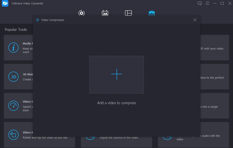Screen dimensions: 233x148
Task: Maximize the Vidmore Video Converter window
Action: (x=222, y=3)
